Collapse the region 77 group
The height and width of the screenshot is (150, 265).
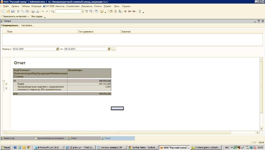pos(3,81)
